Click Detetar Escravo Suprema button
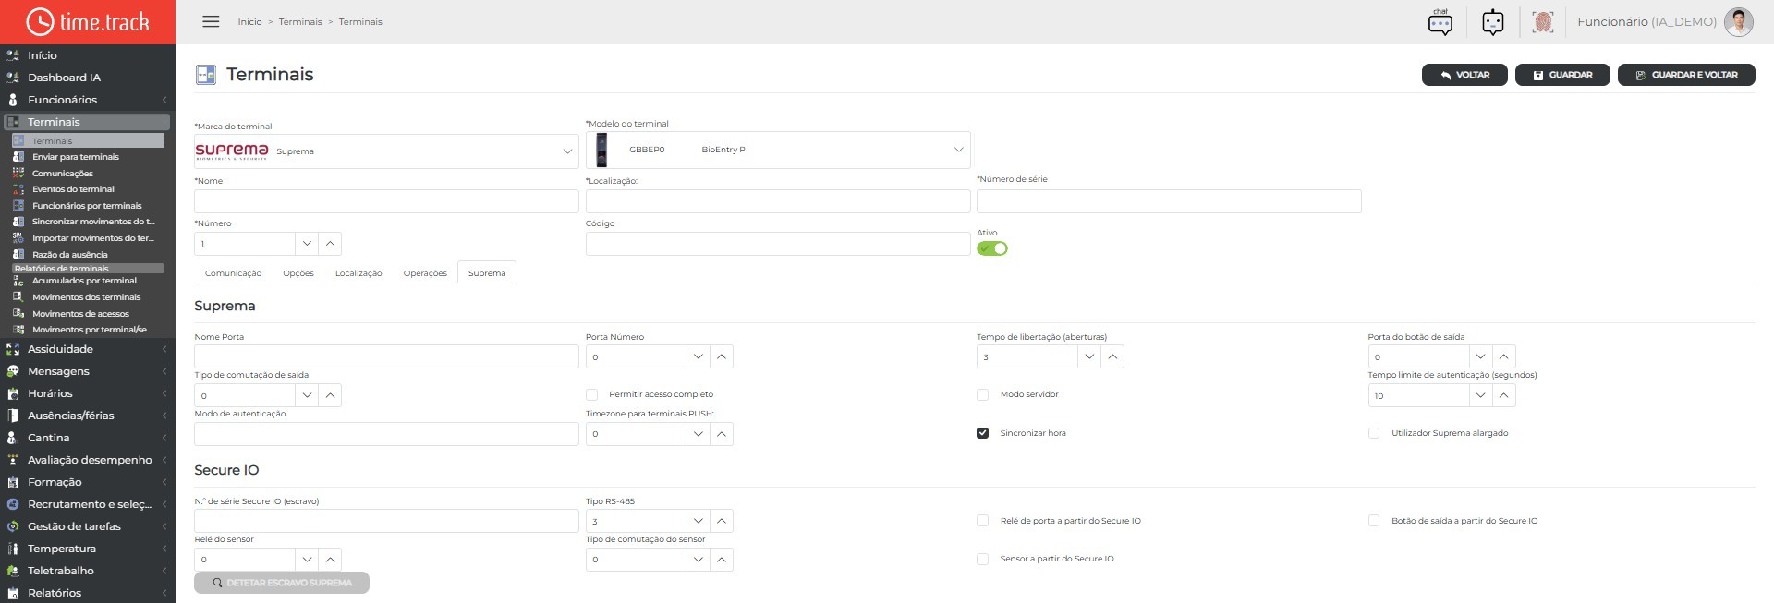1774x603 pixels. (x=282, y=583)
